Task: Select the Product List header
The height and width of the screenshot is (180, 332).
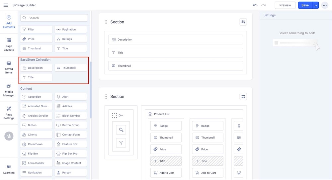Action: click(x=159, y=114)
